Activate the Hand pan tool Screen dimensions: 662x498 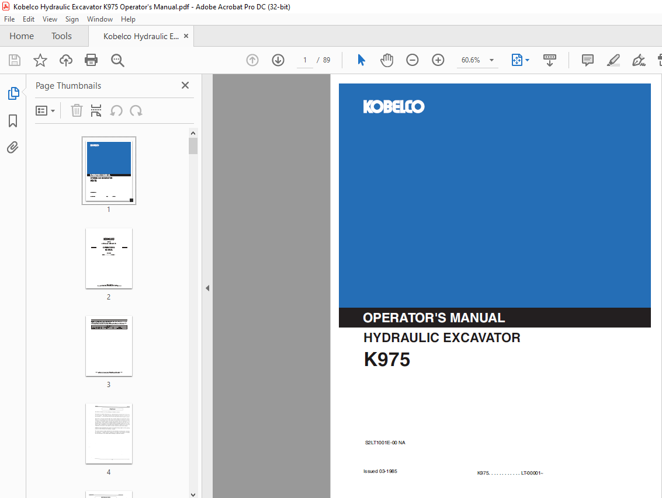[387, 60]
